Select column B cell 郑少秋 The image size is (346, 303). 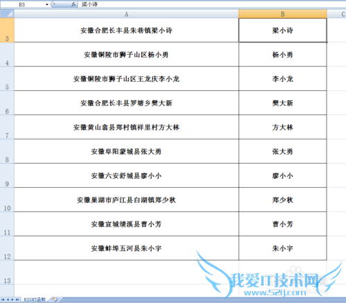(x=282, y=200)
